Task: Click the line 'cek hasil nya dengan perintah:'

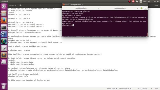Action: coord(23,74)
